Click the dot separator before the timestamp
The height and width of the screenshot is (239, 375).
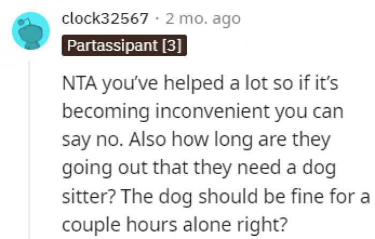(156, 19)
